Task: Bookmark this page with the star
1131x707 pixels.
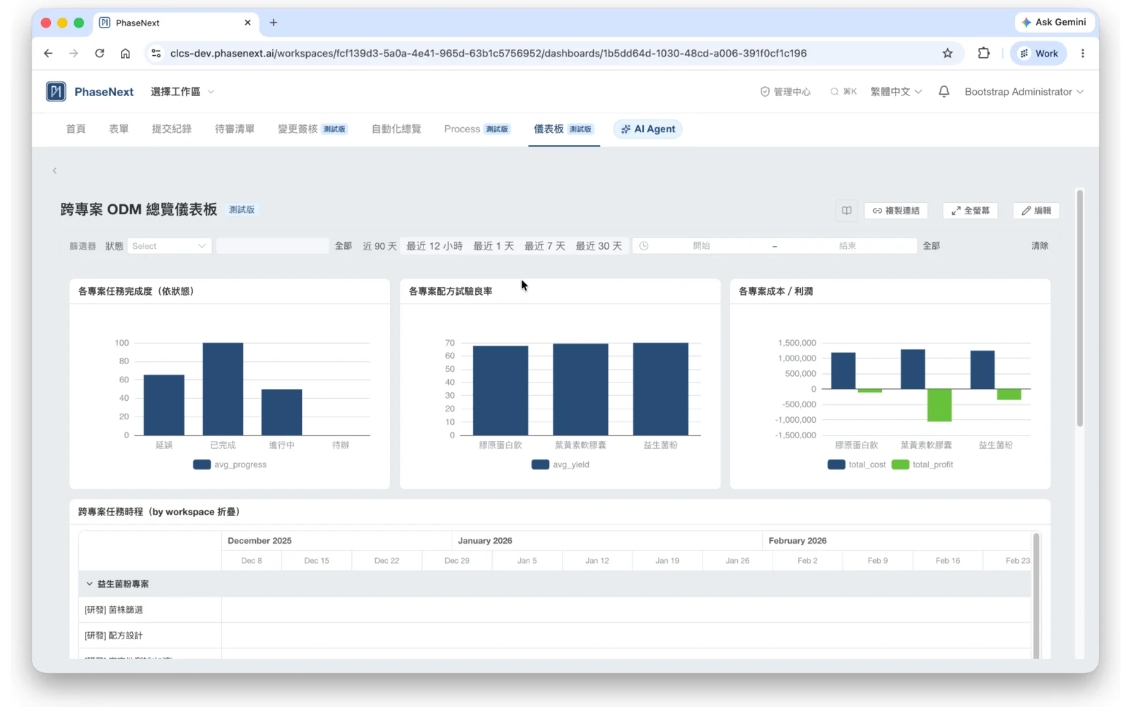Action: (x=947, y=53)
